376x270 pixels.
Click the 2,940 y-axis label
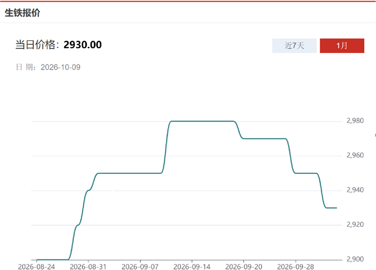tap(355, 190)
